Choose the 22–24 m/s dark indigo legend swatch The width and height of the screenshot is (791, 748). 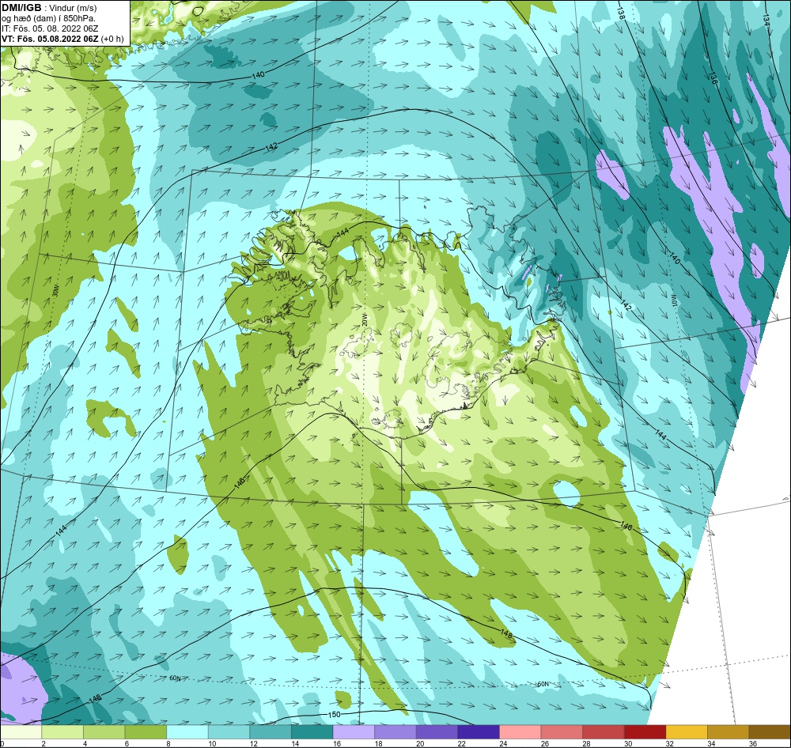pyautogui.click(x=479, y=732)
